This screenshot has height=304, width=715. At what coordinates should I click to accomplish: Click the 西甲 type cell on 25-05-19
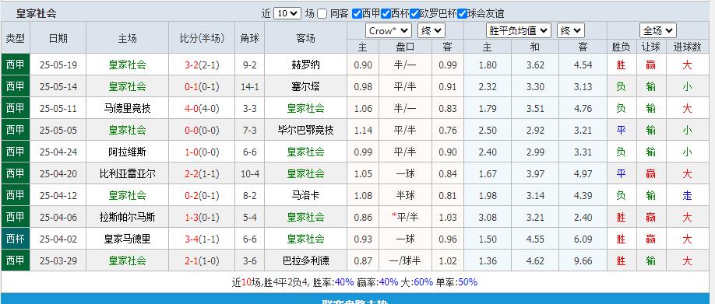pyautogui.click(x=16, y=65)
